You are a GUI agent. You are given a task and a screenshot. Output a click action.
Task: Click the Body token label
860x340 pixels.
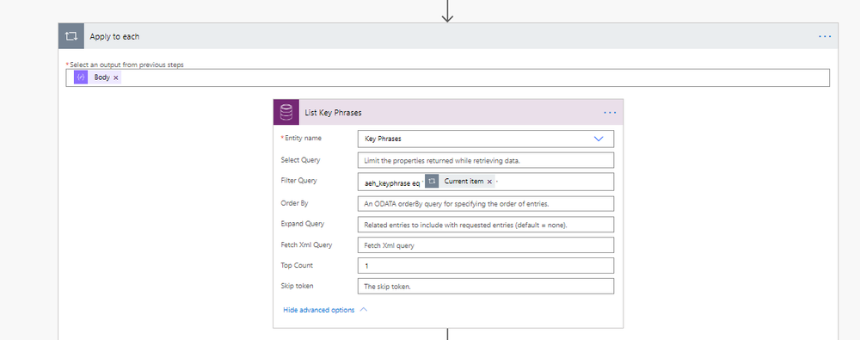[102, 78]
